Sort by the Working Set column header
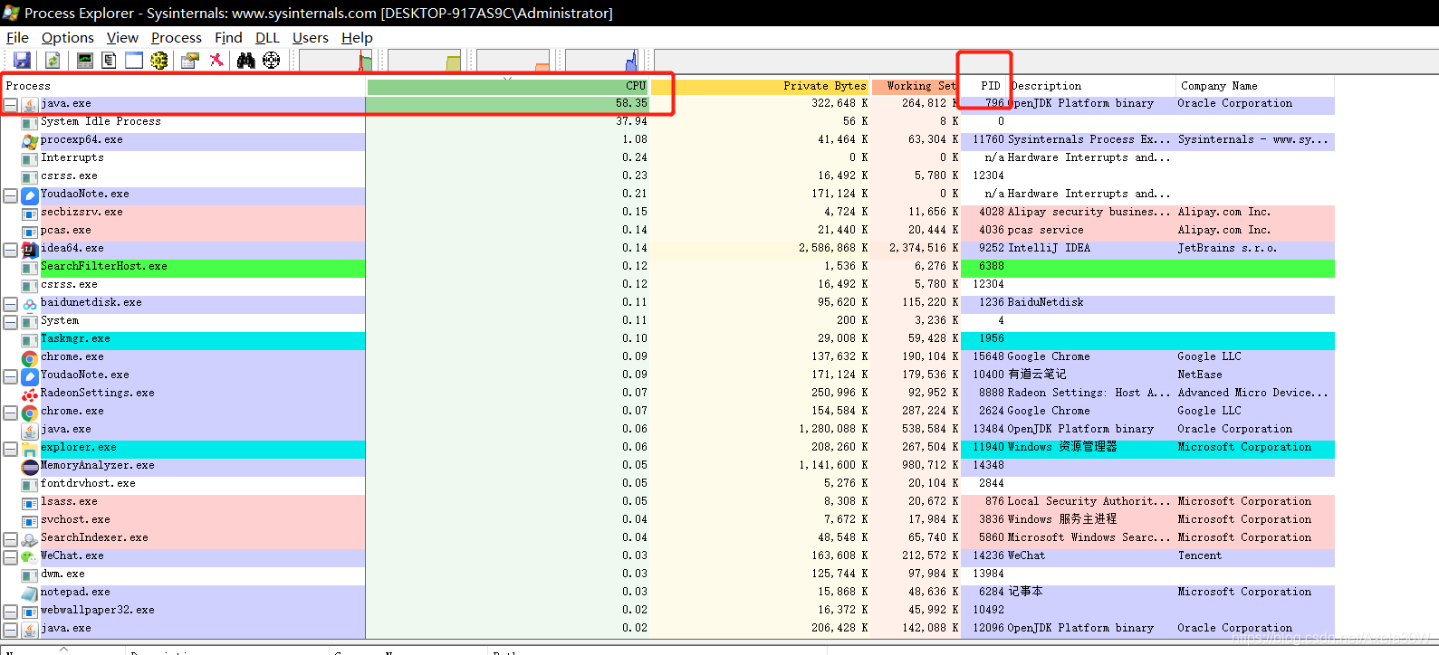 point(915,86)
